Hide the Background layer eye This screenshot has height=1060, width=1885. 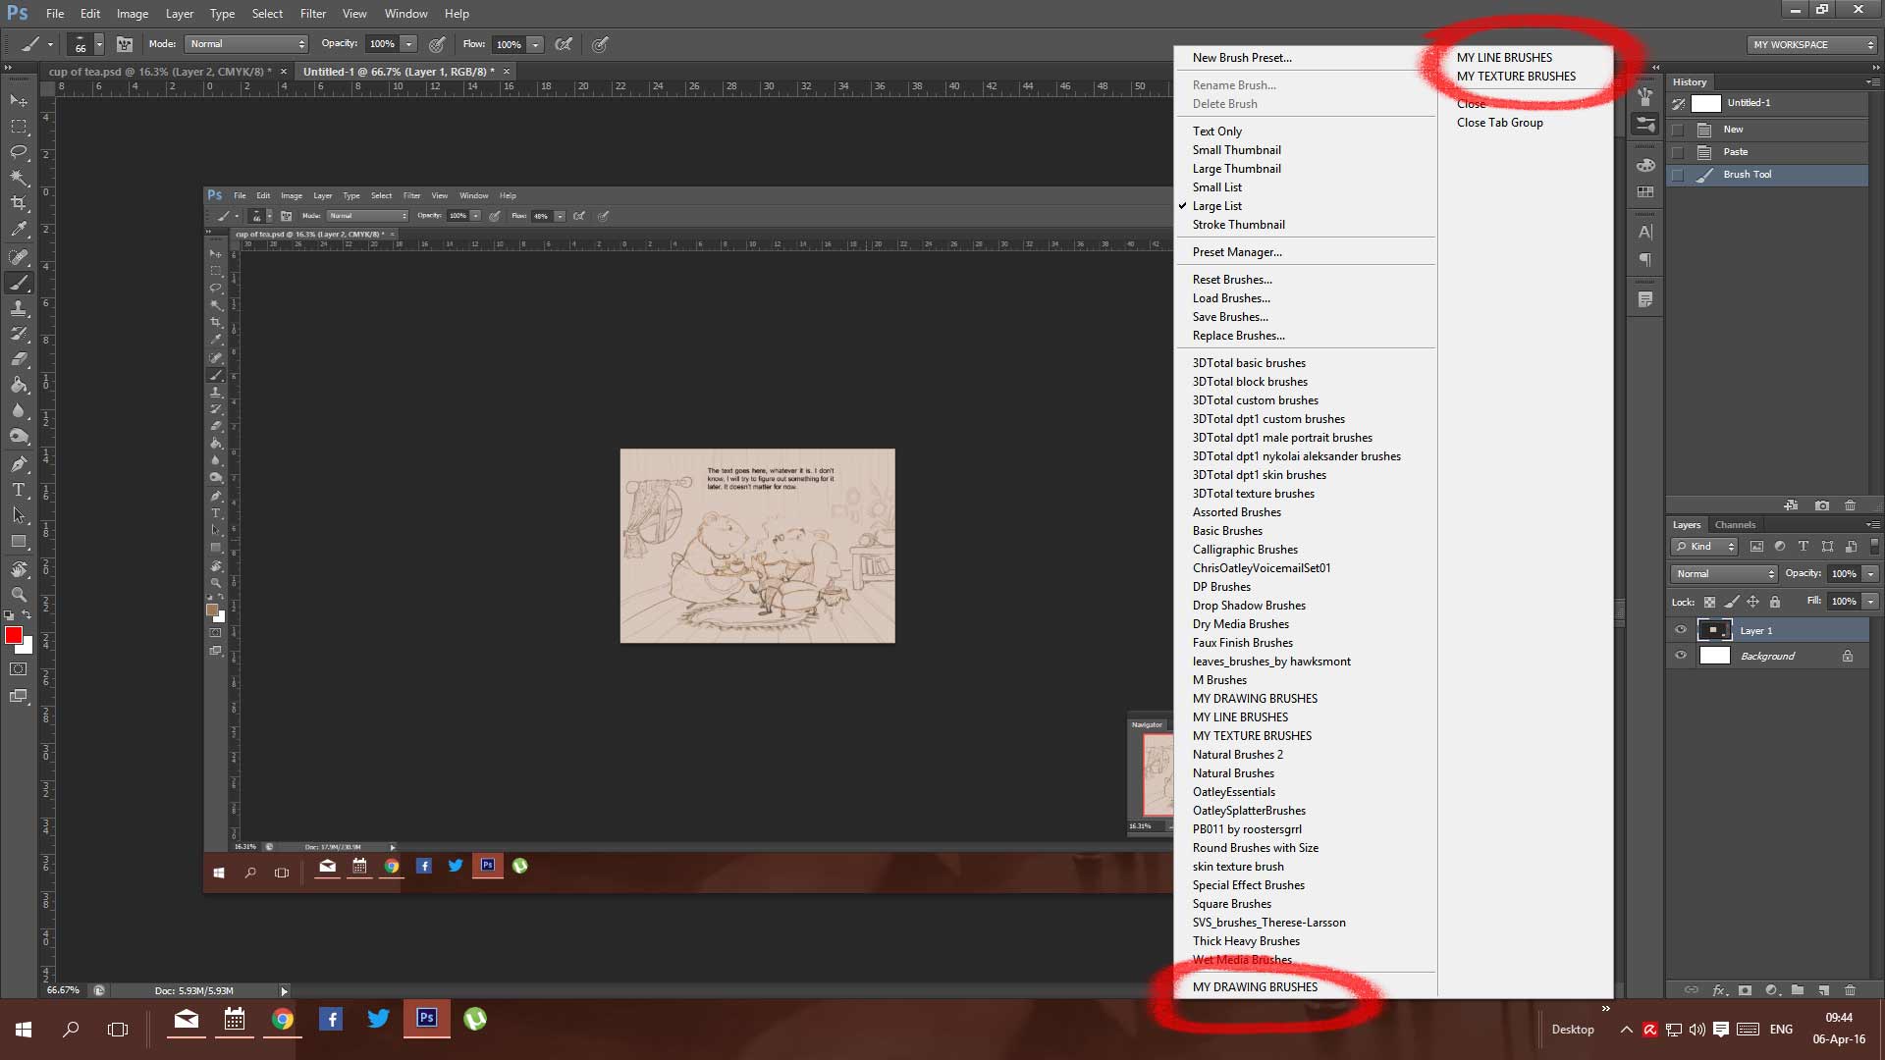pyautogui.click(x=1681, y=656)
